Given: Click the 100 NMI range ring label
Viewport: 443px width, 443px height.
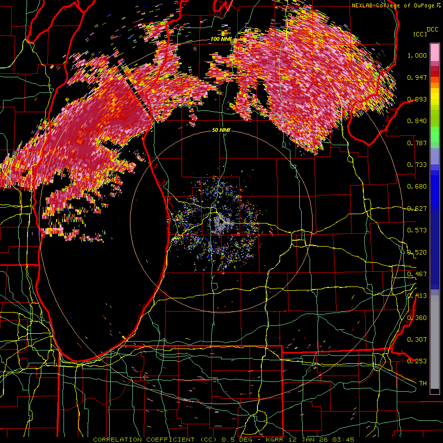Looking at the screenshot, I should point(221,39).
